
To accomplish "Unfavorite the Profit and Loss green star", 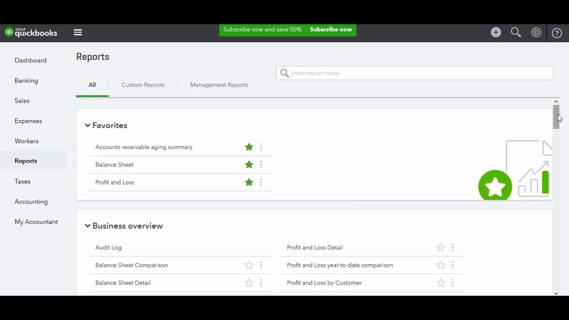I will tap(249, 182).
